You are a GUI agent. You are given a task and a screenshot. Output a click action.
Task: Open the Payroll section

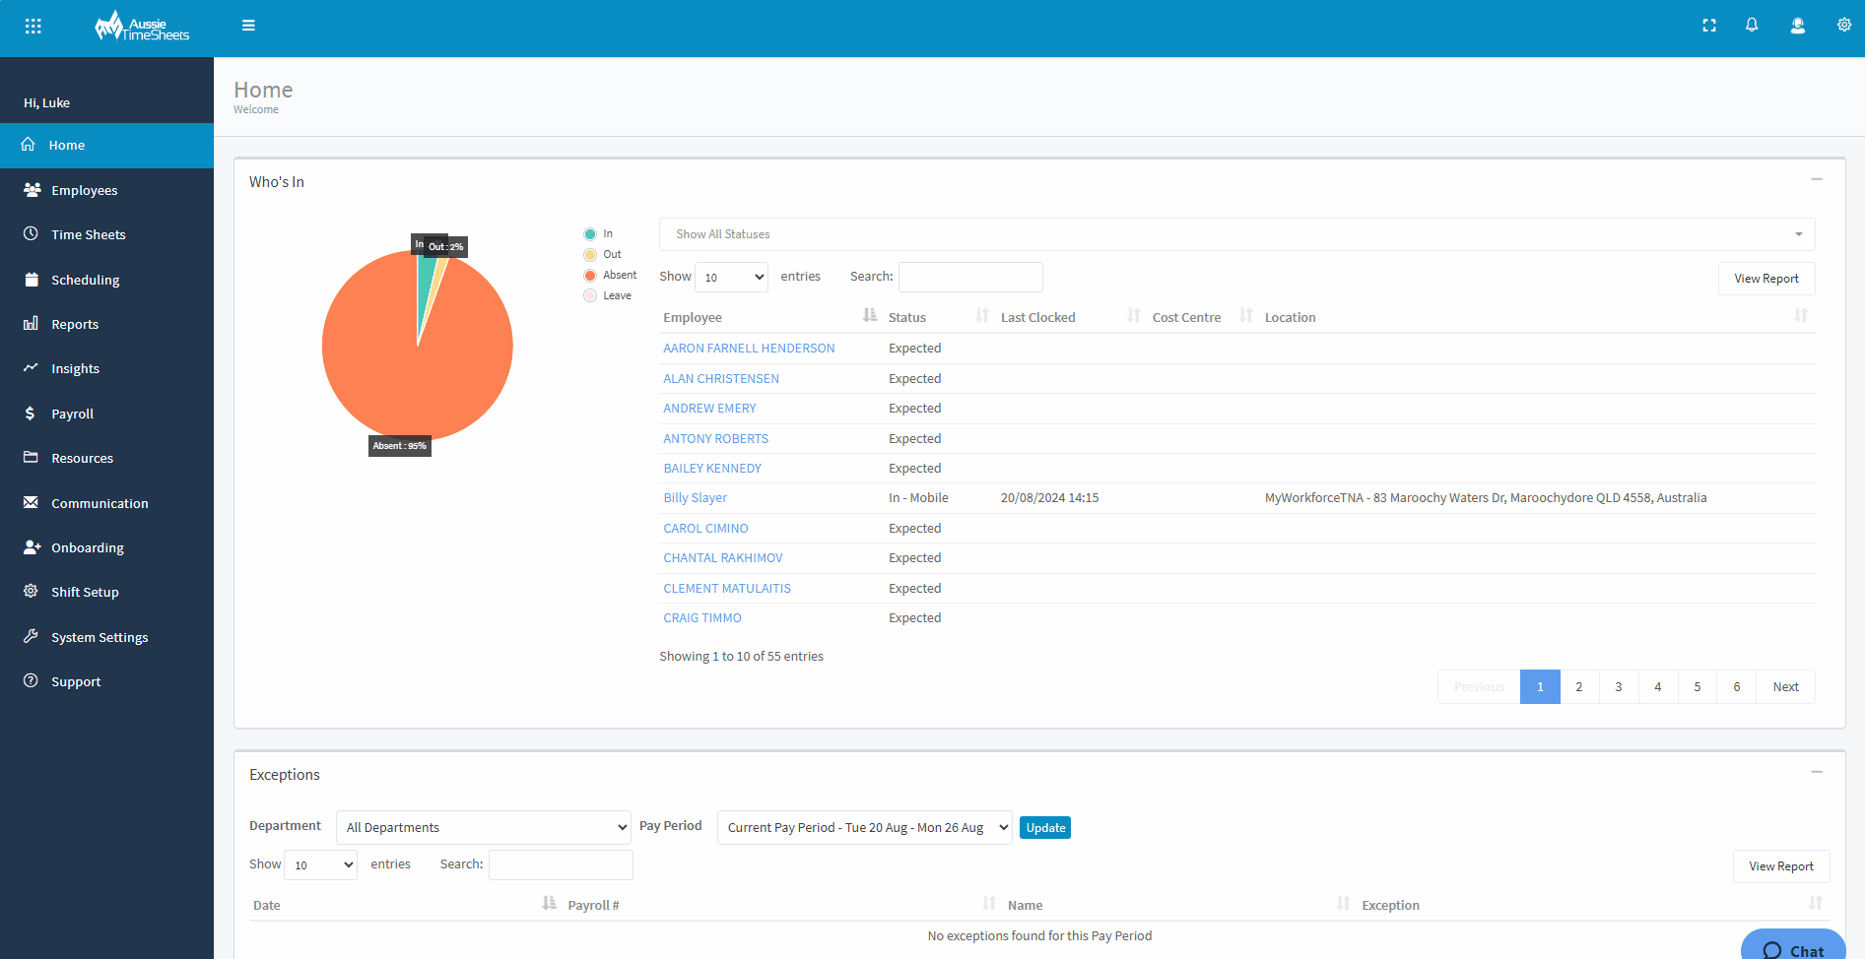coord(72,414)
